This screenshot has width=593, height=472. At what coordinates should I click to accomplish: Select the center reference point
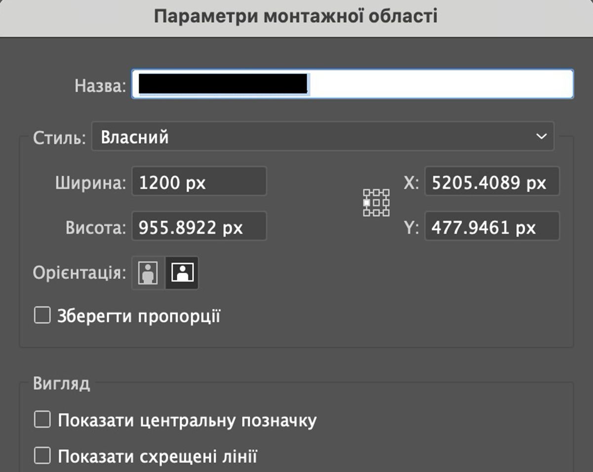(x=376, y=202)
